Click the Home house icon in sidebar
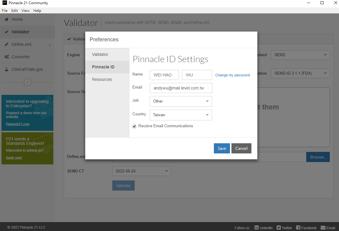 coord(7,19)
